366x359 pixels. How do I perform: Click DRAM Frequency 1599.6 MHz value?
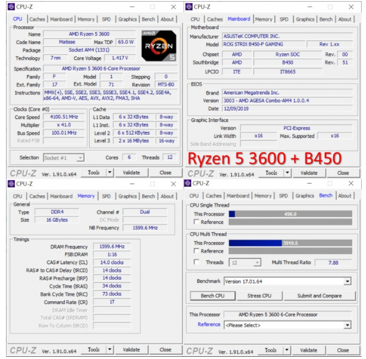tap(112, 246)
